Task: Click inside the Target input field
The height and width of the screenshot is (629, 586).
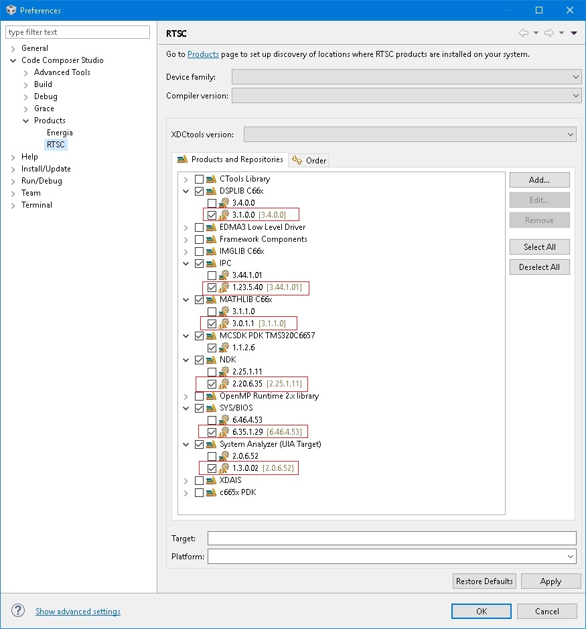Action: (388, 538)
